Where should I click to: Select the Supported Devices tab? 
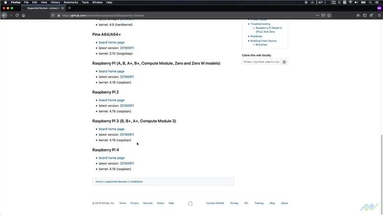coord(43,8)
